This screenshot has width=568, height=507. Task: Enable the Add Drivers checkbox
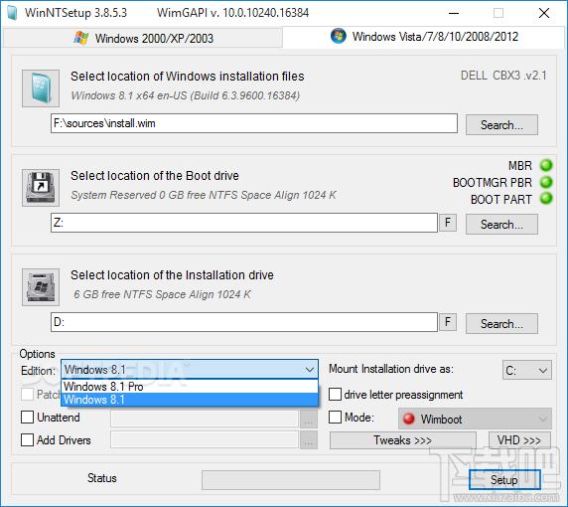click(28, 440)
